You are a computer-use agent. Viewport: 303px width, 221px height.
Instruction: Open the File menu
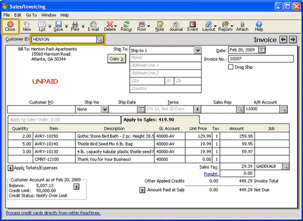pos(7,15)
